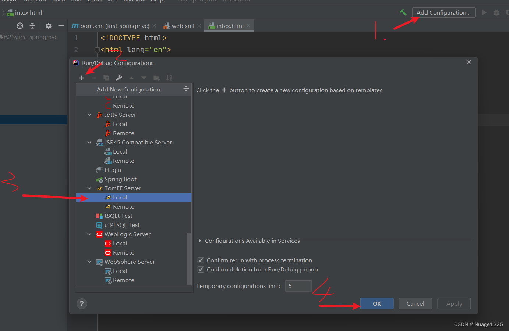Image resolution: width=509 pixels, height=331 pixels.
Task: Click the Sort Configurations icon
Action: point(169,78)
